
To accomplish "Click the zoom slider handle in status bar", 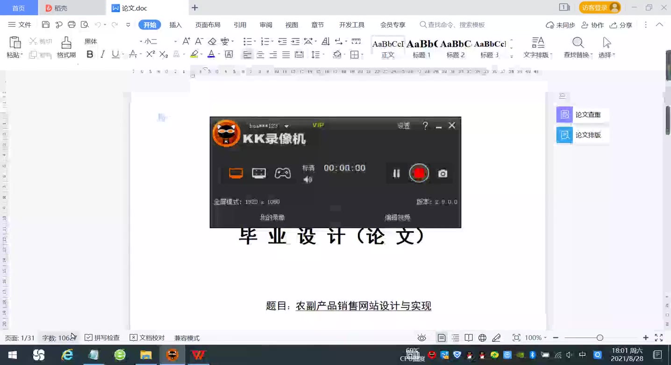I will tap(600, 337).
